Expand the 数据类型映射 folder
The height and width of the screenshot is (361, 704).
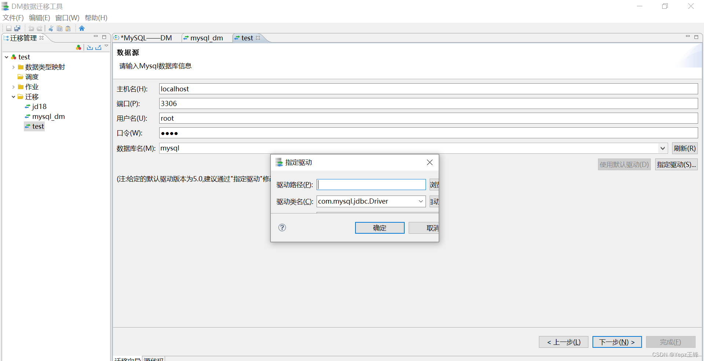(14, 67)
